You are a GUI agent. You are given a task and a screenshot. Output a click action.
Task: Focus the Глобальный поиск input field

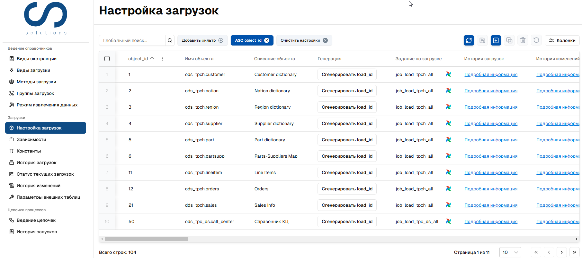click(x=132, y=40)
